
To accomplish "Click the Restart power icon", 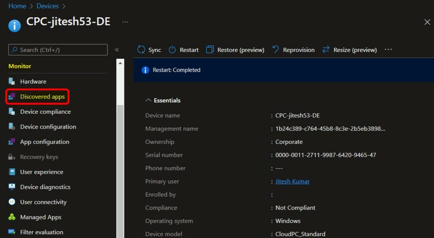I will point(172,50).
